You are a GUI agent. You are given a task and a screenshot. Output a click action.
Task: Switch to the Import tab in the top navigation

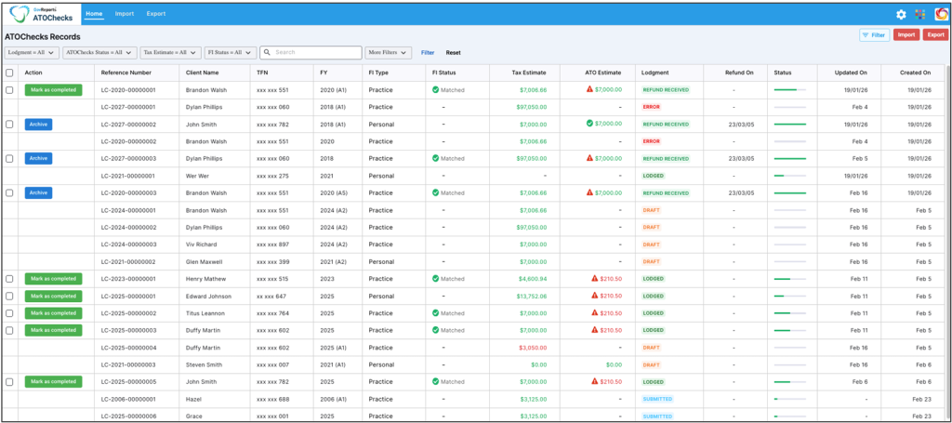125,14
